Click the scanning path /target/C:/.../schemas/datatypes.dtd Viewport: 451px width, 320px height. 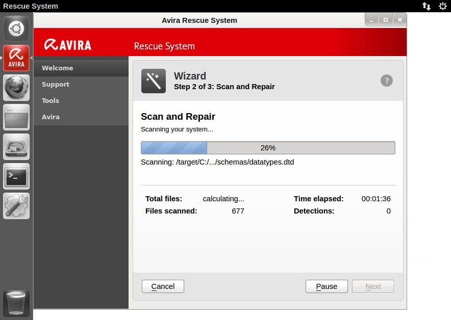[235, 162]
